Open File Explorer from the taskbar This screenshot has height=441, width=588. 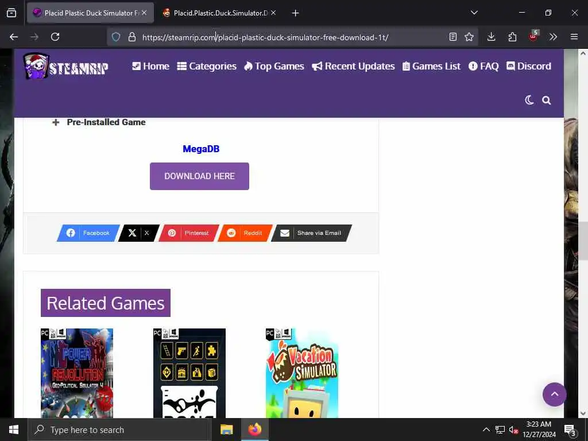point(226,430)
